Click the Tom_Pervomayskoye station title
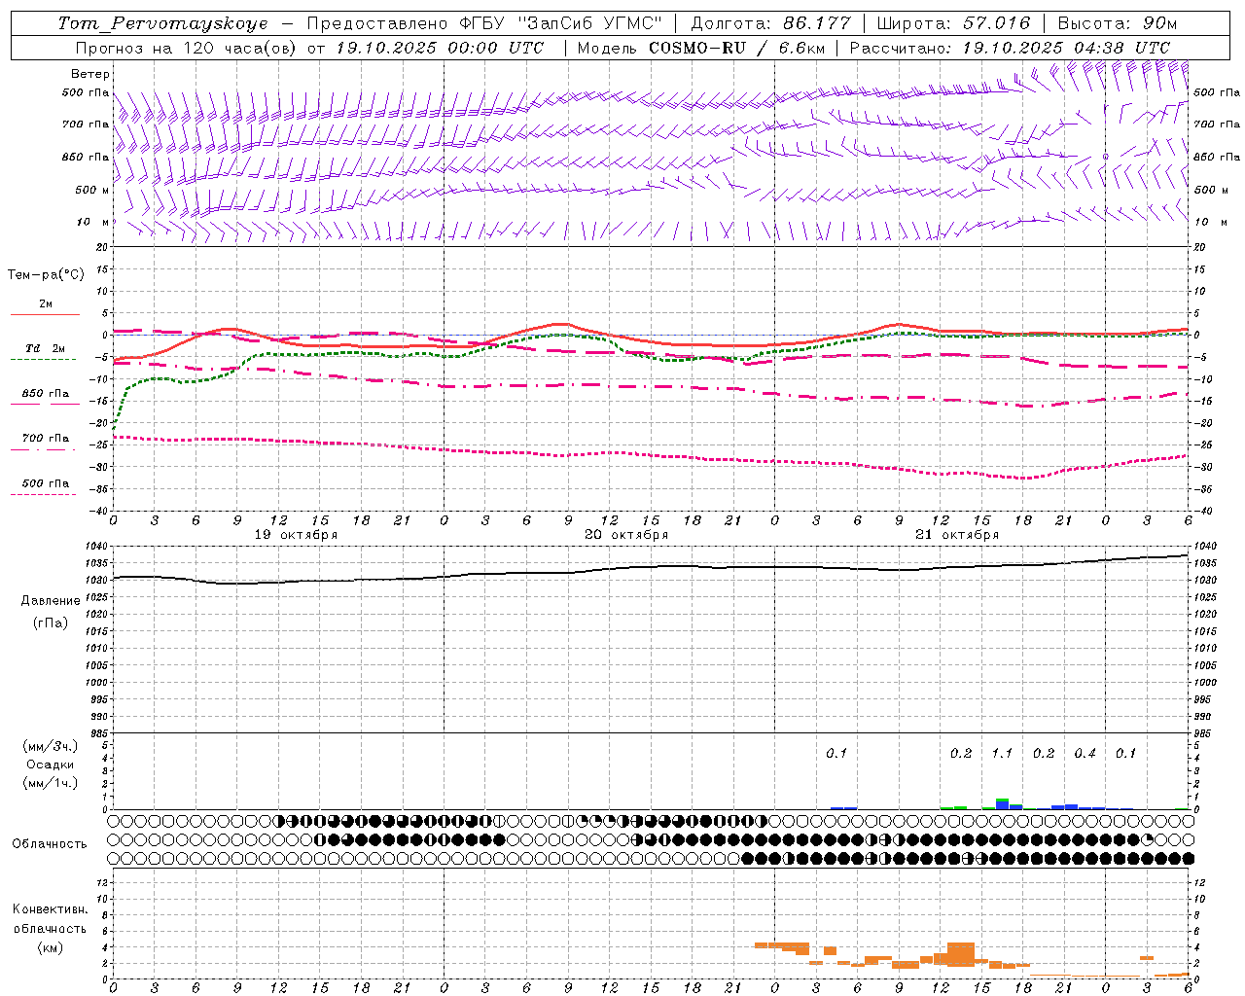Screen dimensions: 1245x996 (x=162, y=23)
